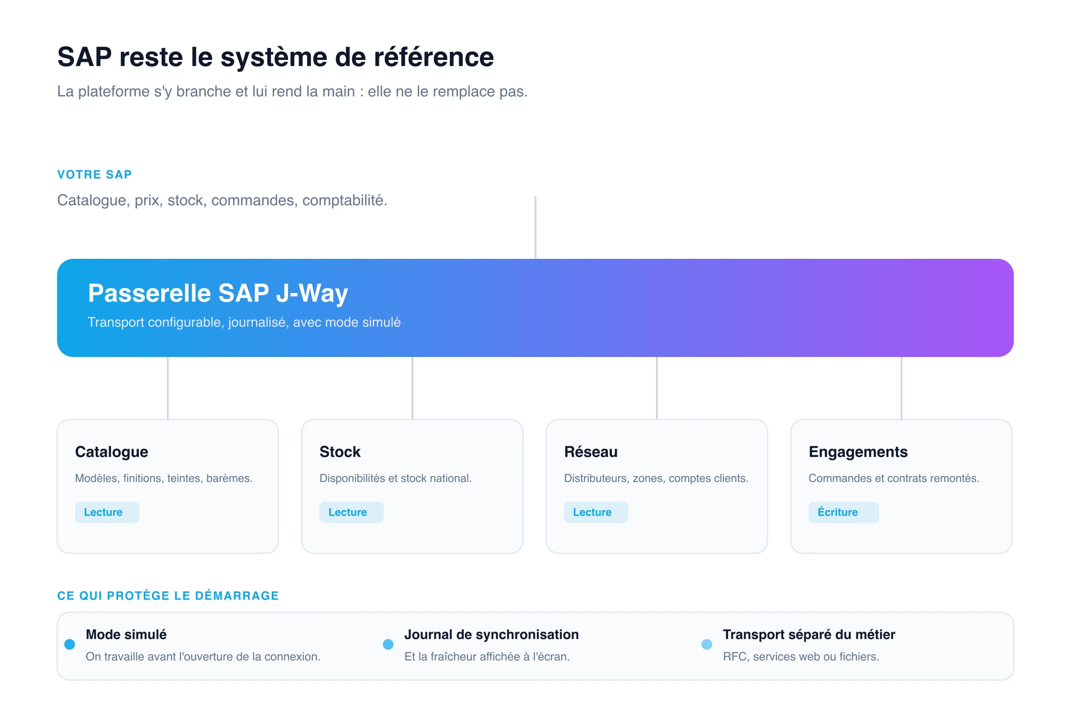Open the Catalogue card title
This screenshot has height=714, width=1071.
tap(112, 452)
